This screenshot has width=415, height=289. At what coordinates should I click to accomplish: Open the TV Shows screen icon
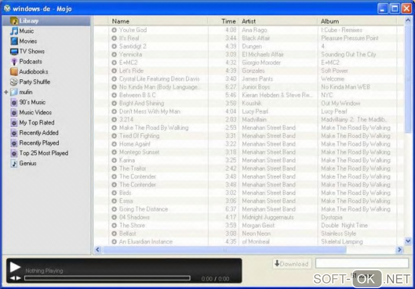pos(14,51)
